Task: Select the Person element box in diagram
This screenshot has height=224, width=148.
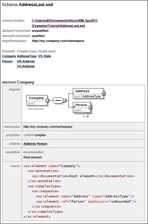Action: 82,108
